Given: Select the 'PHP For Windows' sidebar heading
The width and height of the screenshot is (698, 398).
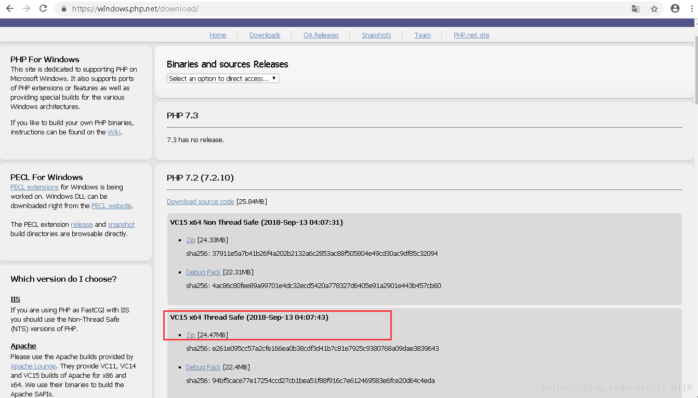Looking at the screenshot, I should (45, 59).
